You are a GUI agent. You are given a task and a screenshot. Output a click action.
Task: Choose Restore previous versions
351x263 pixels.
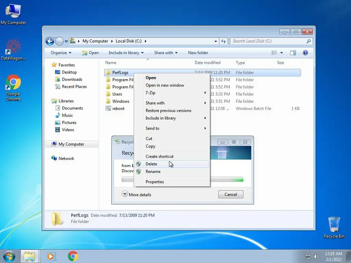172,111
